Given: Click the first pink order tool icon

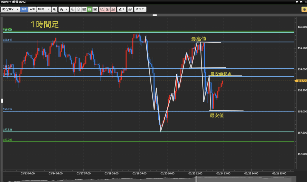Looking at the screenshot, I should (x=102, y=9).
